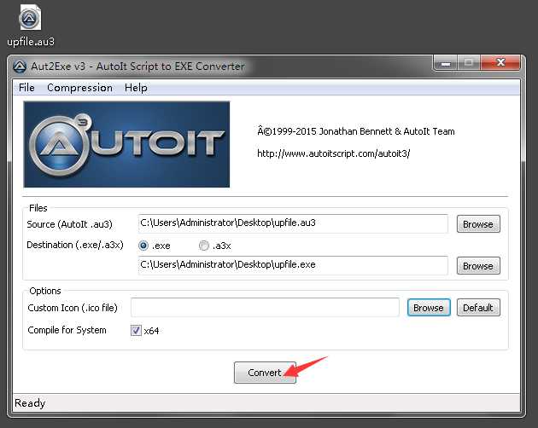
Task: Click the destination path input field
Action: pos(293,265)
